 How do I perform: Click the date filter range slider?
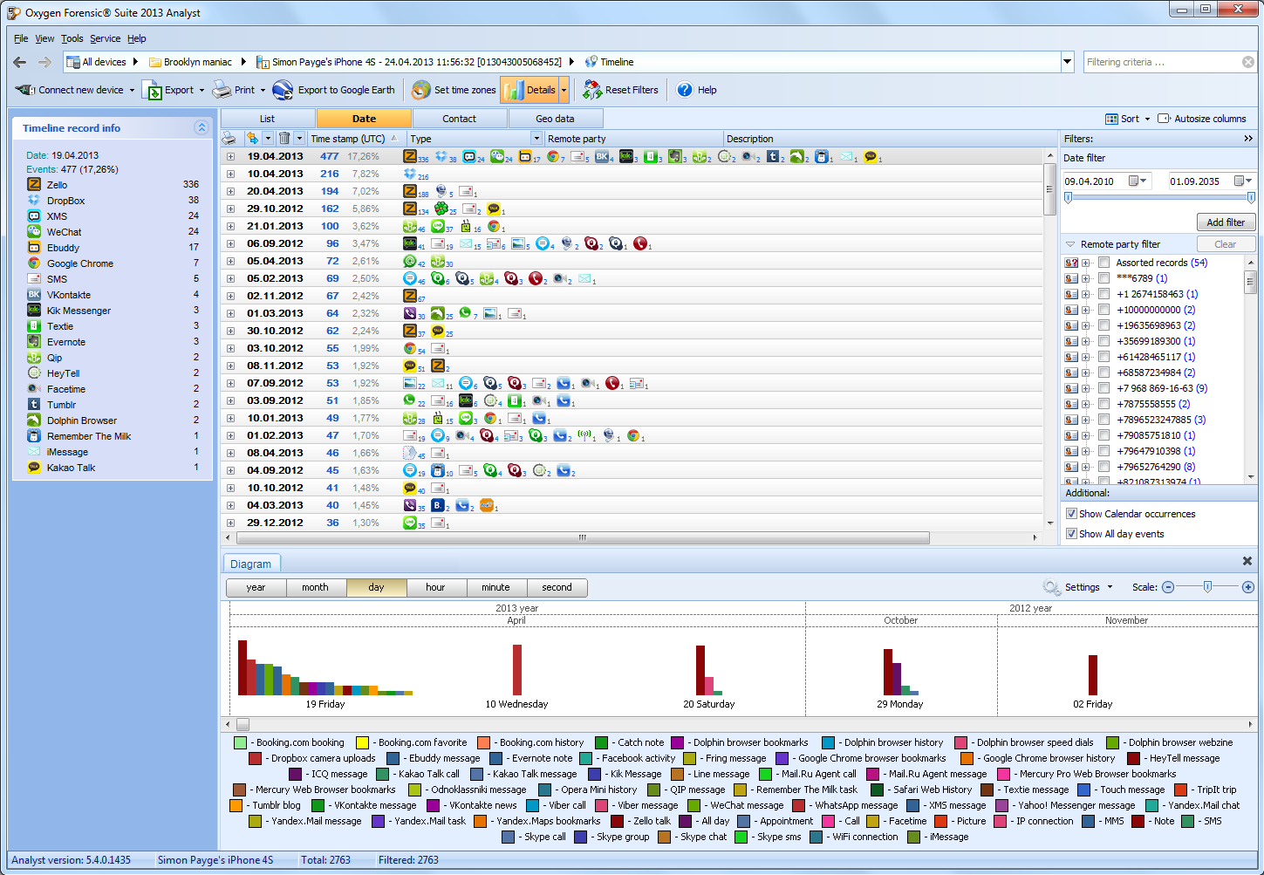point(1159,198)
